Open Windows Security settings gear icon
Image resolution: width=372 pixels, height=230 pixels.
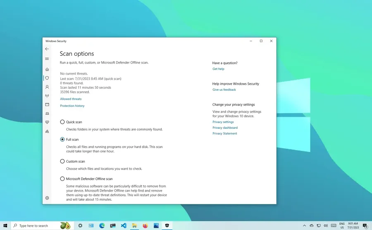pyautogui.click(x=47, y=198)
